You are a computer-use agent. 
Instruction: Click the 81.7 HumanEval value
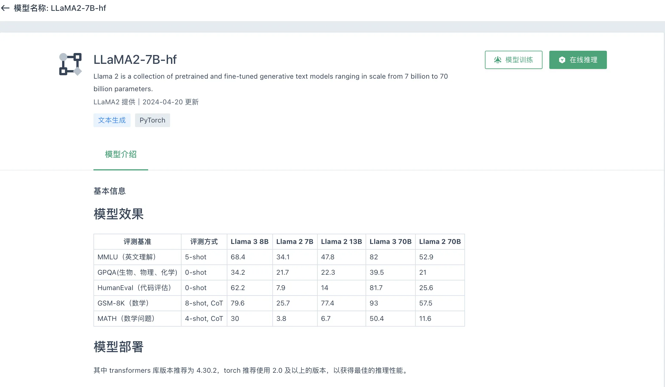click(x=376, y=288)
